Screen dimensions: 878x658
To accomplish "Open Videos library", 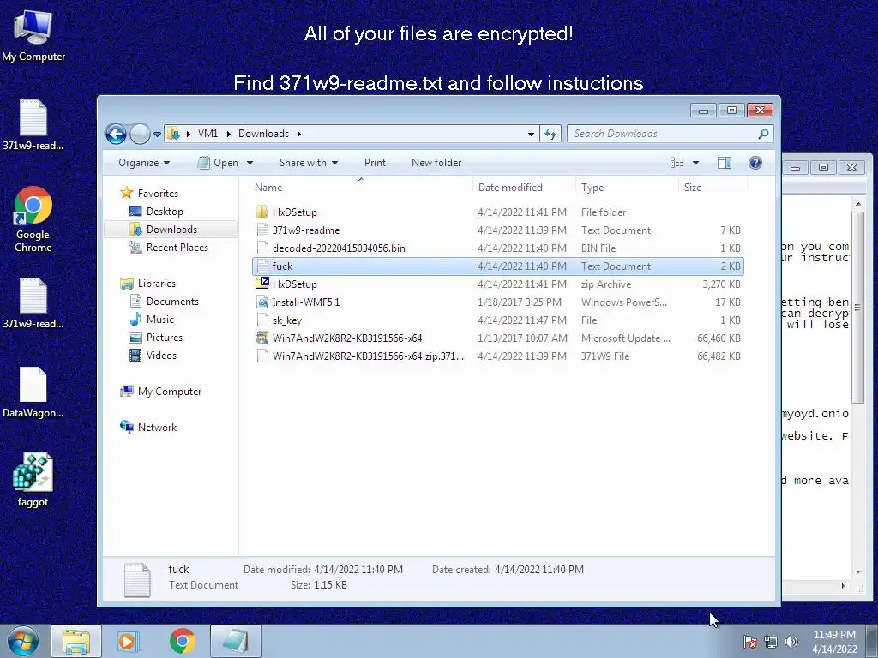I will pyautogui.click(x=161, y=356).
